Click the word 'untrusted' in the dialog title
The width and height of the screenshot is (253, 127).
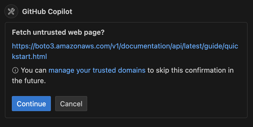(x=49, y=33)
